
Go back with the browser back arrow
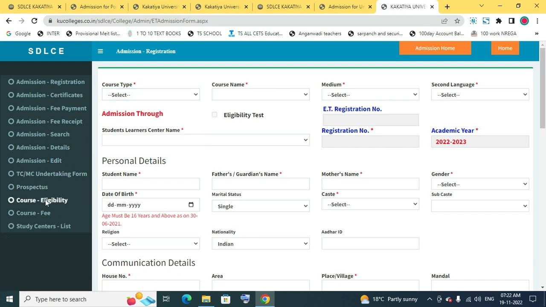9,20
